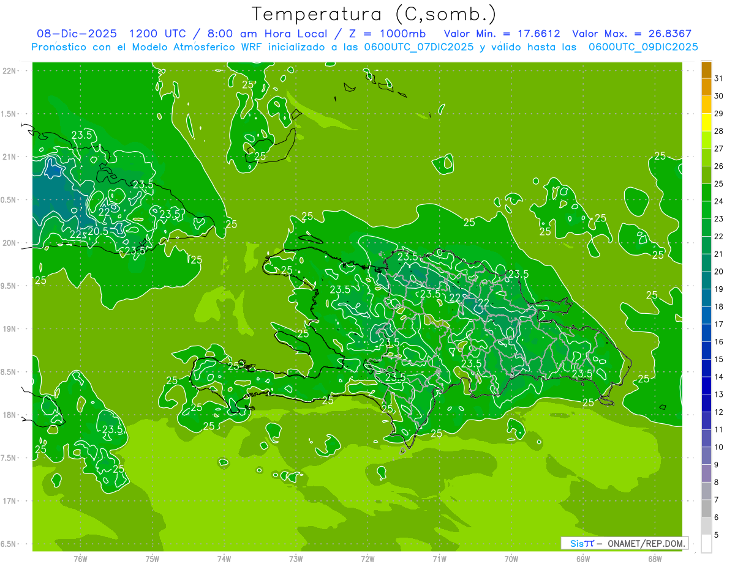
Task: Select validity stamp "0600UTC_09DIC2025"
Action: tap(643, 47)
